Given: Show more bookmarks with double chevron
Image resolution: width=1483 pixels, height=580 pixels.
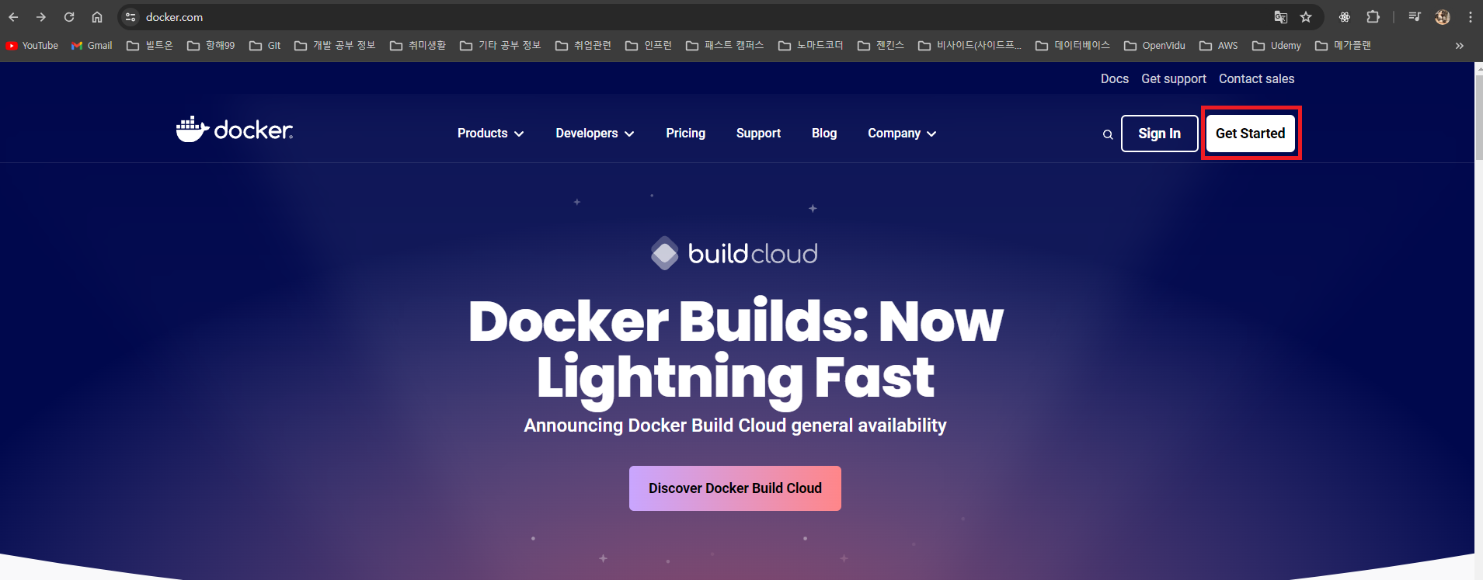Looking at the screenshot, I should tap(1460, 46).
